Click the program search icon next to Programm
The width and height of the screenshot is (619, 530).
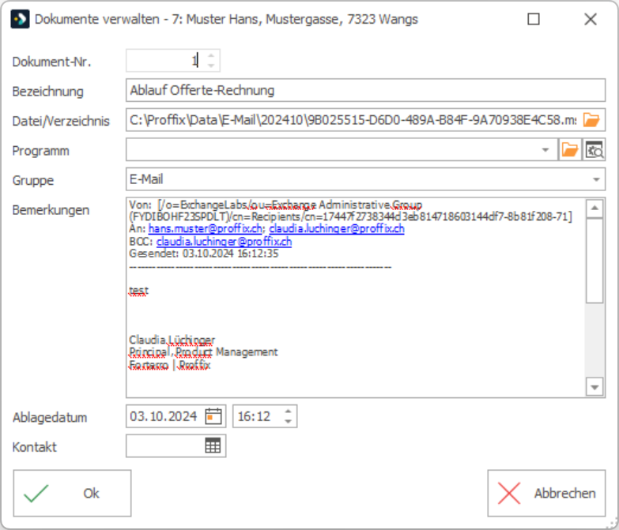click(x=594, y=150)
